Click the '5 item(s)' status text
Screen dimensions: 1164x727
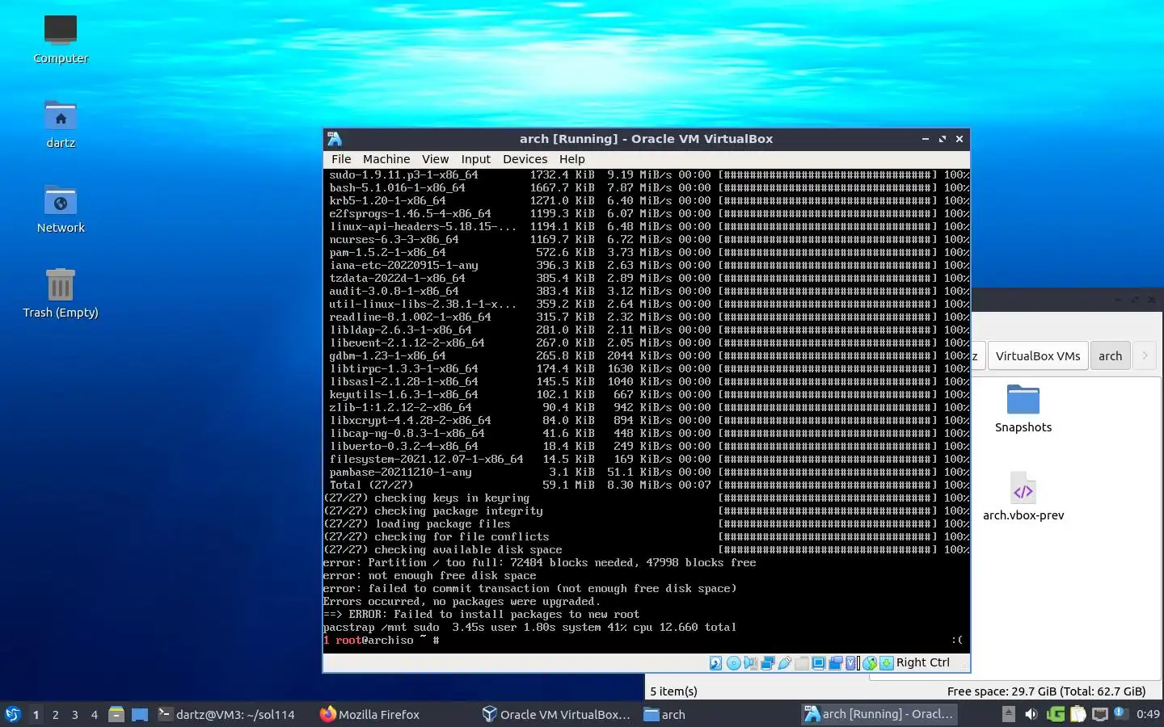pos(673,691)
